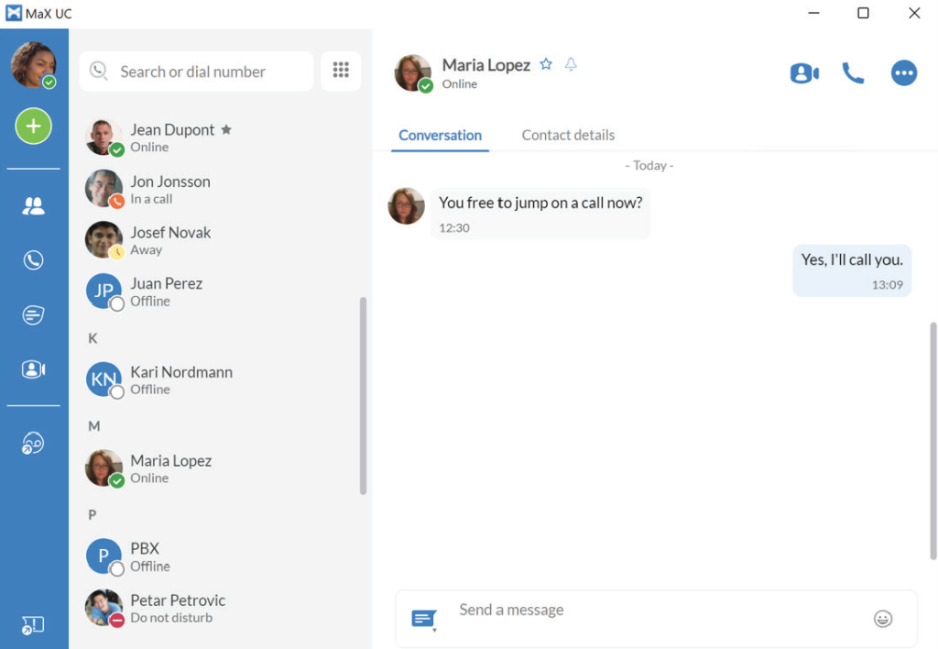Select Jon Jonsson in the contact list
Screen dimensions: 938x649
pos(222,189)
